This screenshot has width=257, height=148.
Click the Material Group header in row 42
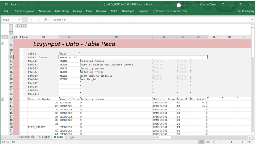pos(165,99)
